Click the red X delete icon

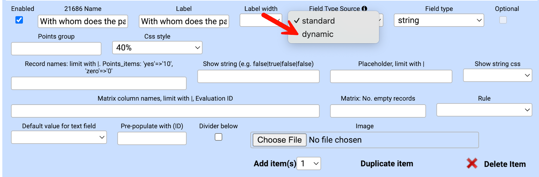[x=472, y=164]
